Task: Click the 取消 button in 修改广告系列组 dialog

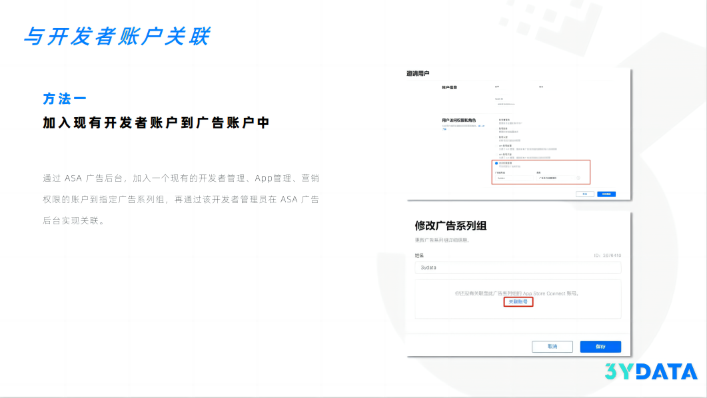Action: [x=552, y=347]
